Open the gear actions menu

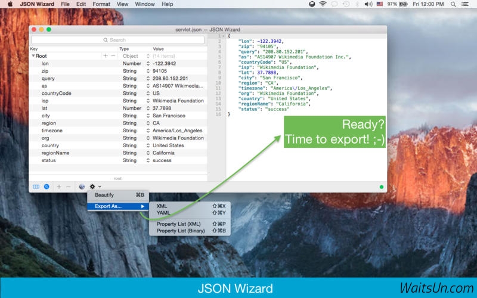[92, 187]
